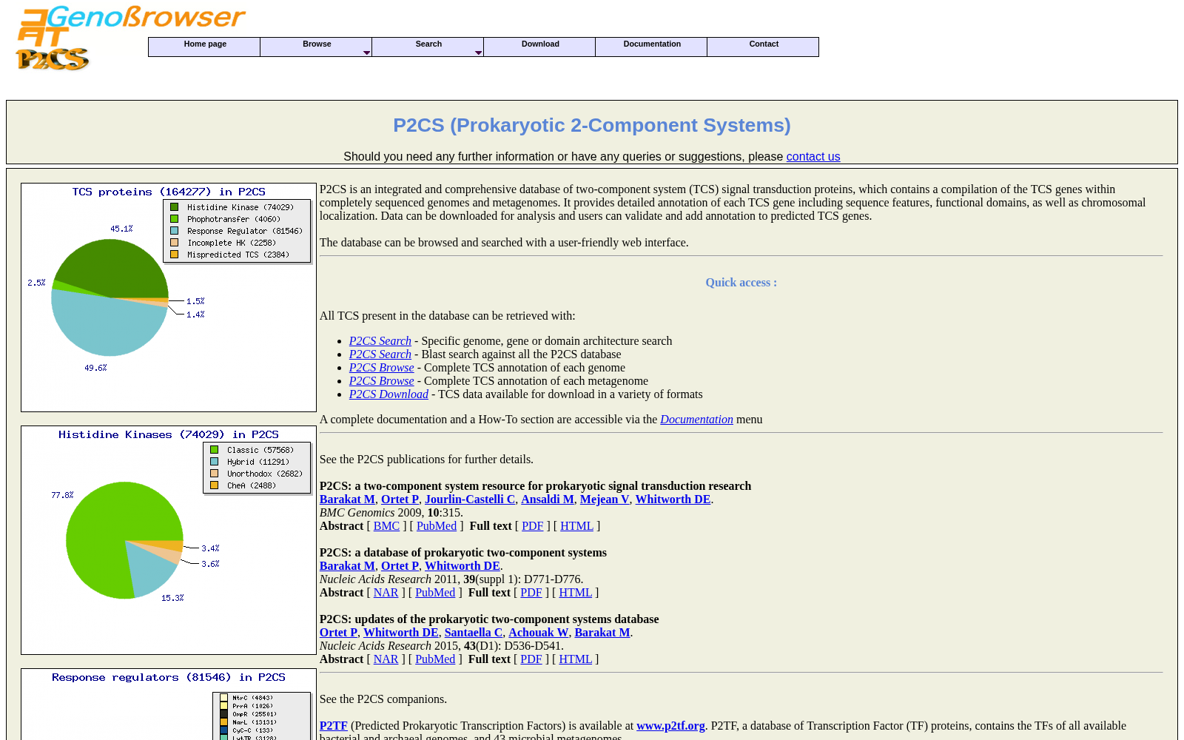Screen dimensions: 1184x740
Task: Visit the www.p2tf.org link
Action: [670, 726]
